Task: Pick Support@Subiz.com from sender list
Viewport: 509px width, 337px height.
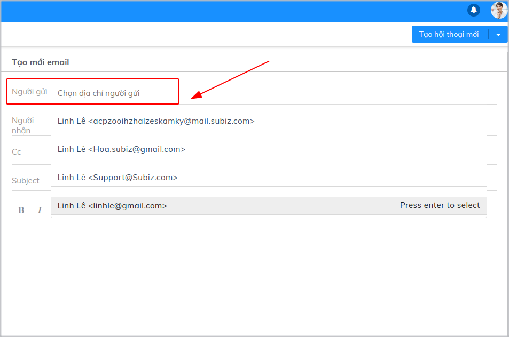Action: coord(118,177)
